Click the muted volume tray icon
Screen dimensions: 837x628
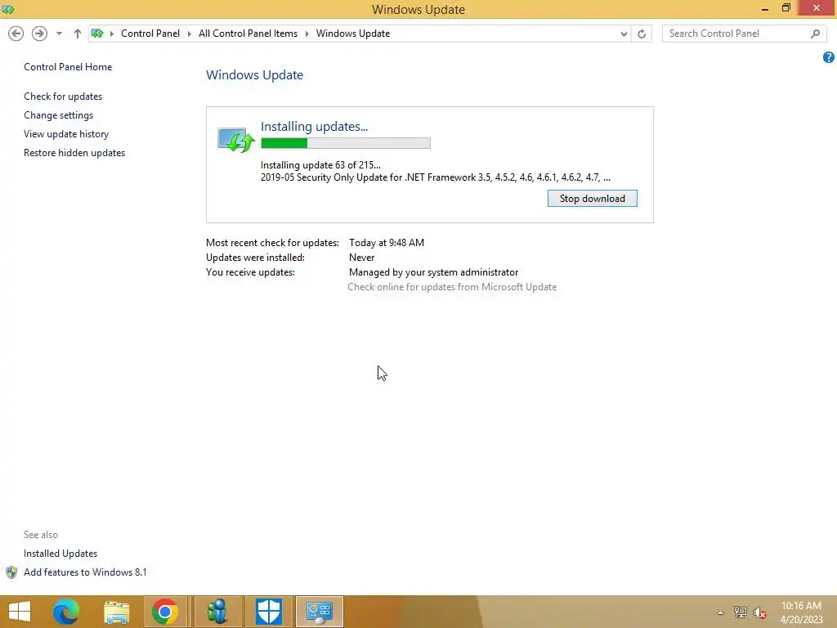(759, 612)
